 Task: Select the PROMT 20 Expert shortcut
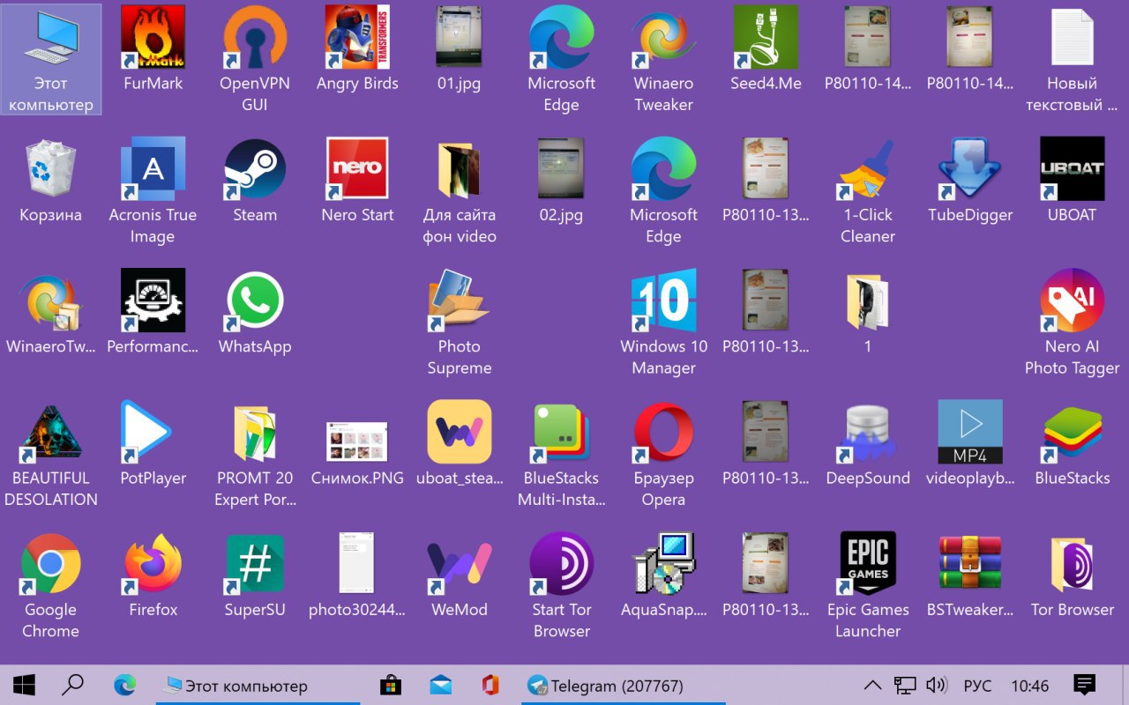click(x=255, y=433)
